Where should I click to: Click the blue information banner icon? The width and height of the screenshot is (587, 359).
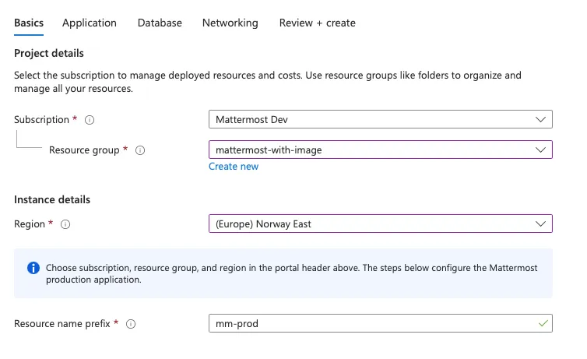click(33, 268)
